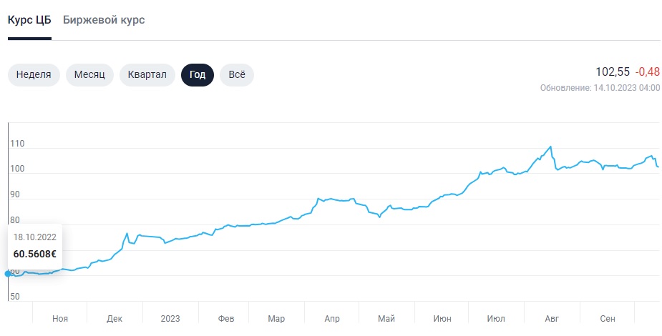The image size is (662, 336).
Task: Choose the Квартал time range
Action: [147, 74]
